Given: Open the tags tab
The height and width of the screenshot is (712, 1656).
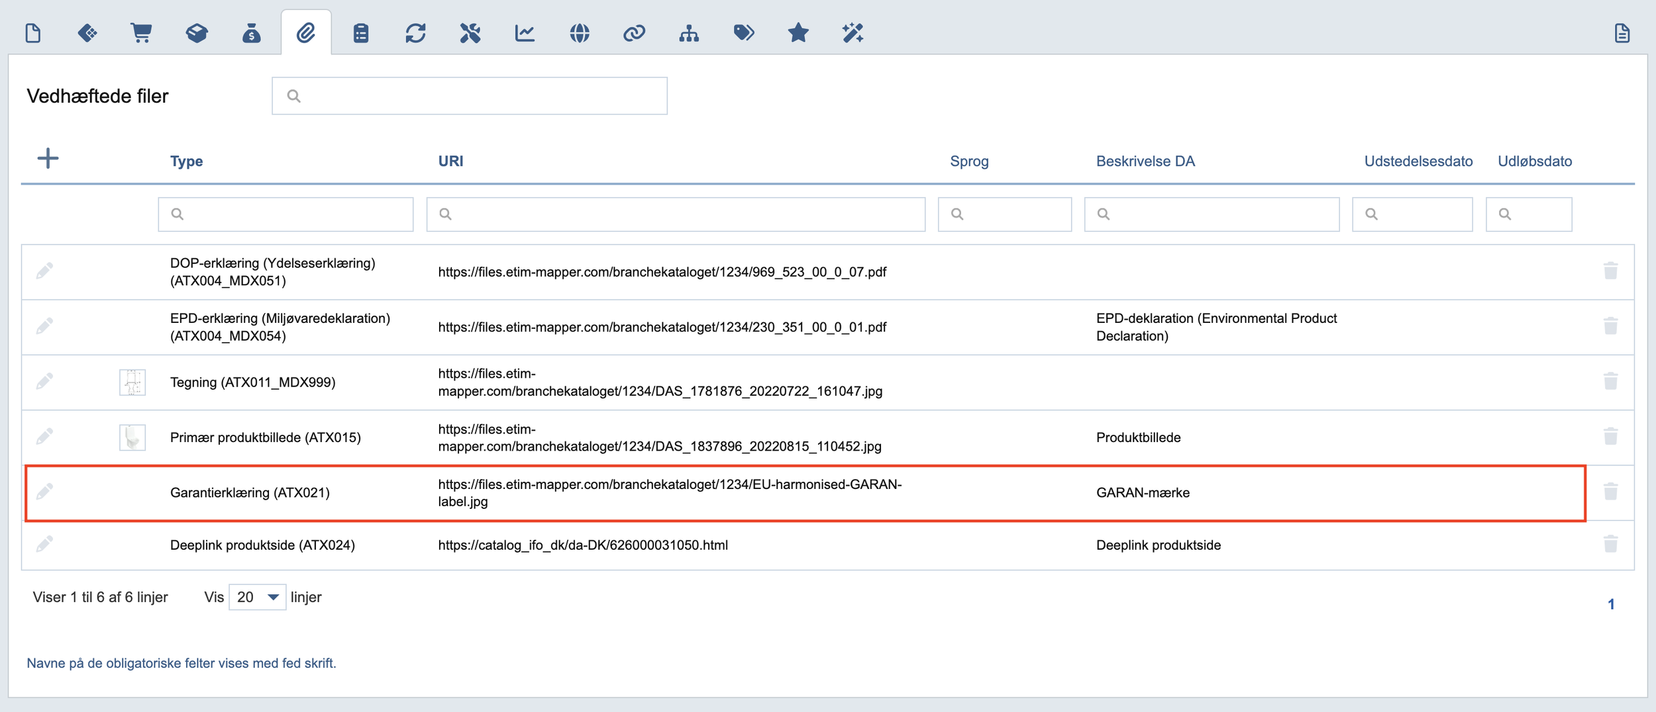Looking at the screenshot, I should (x=744, y=32).
